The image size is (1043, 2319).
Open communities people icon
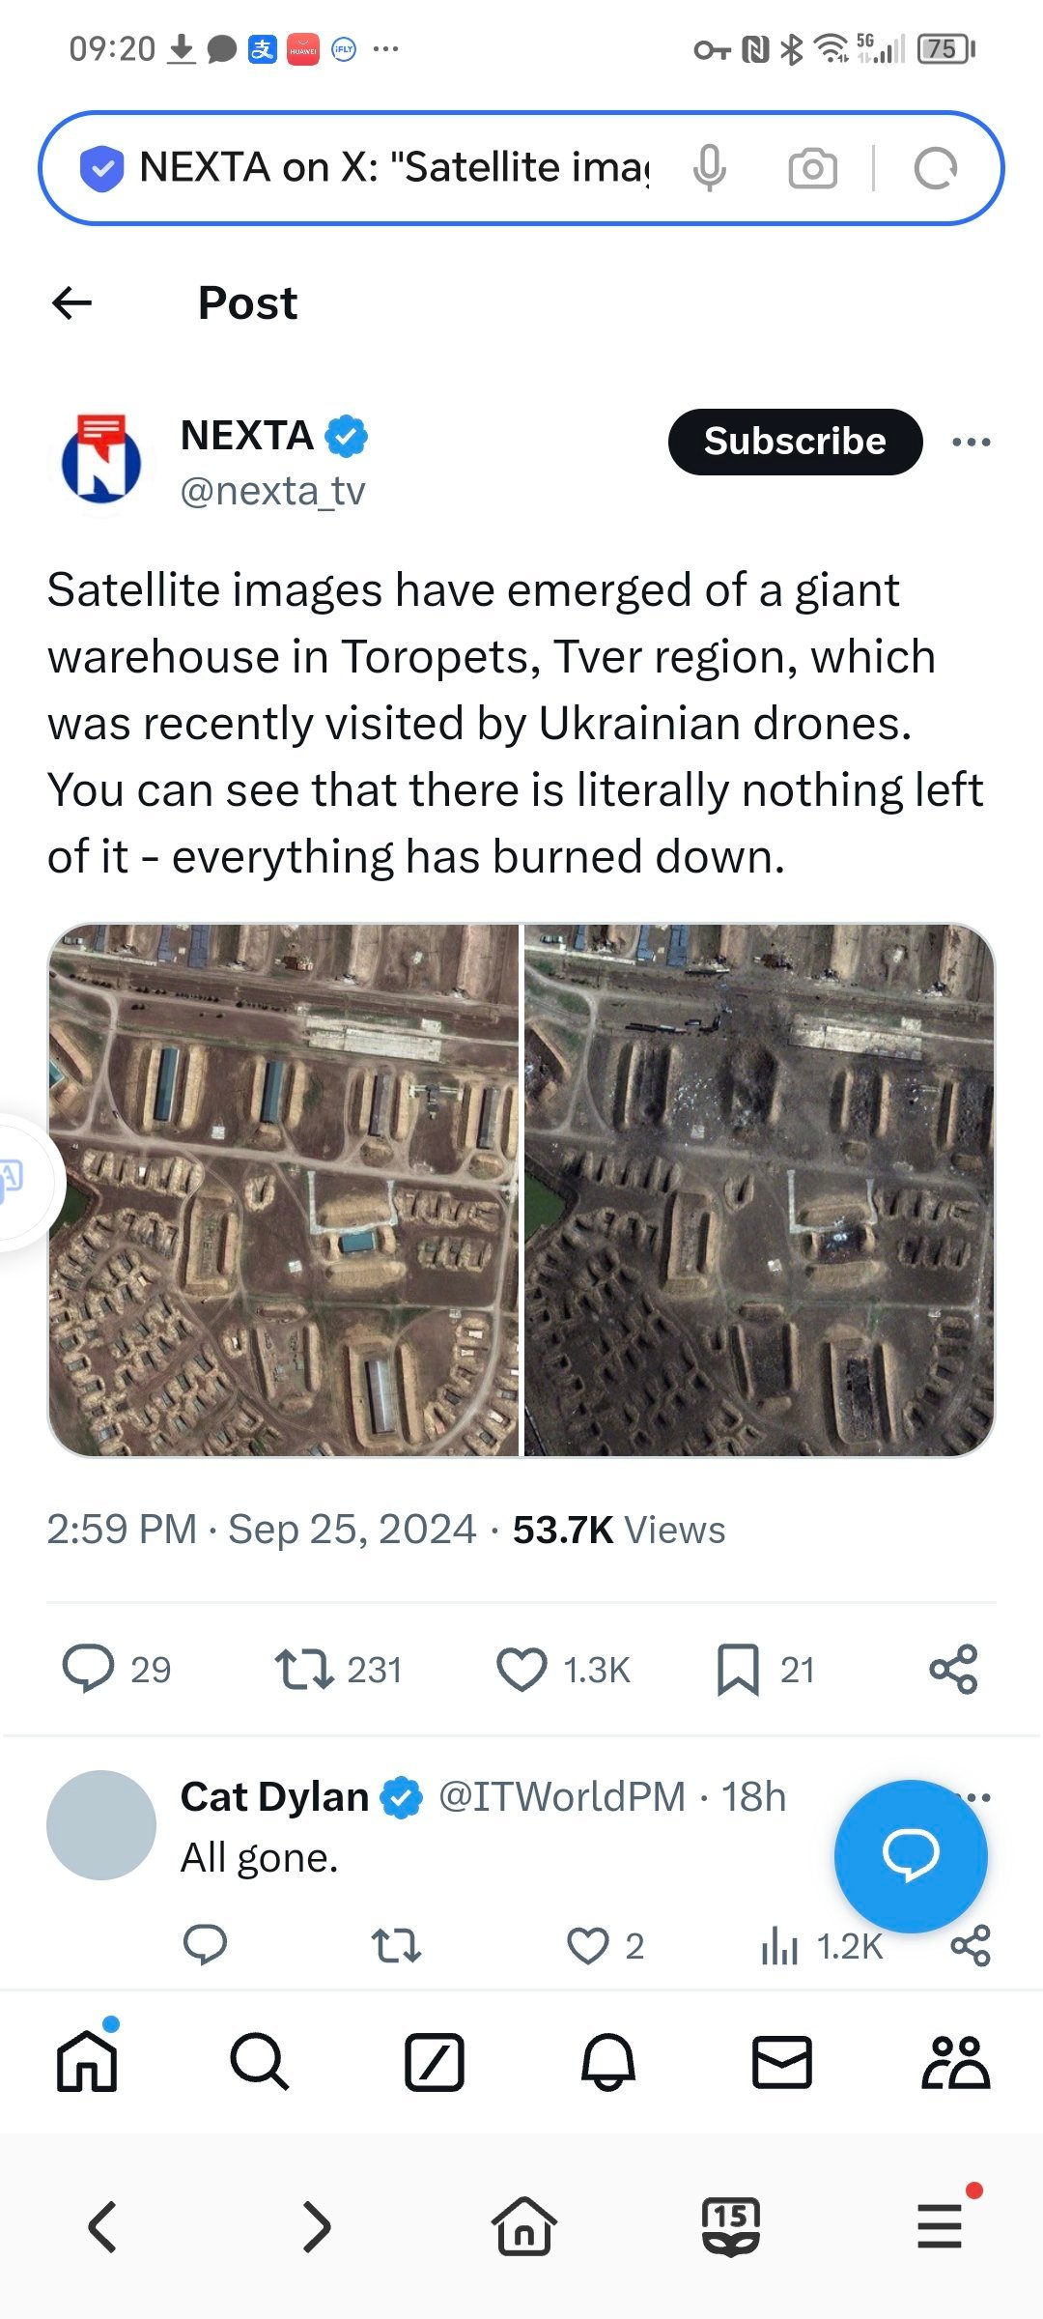pyautogui.click(x=955, y=2062)
